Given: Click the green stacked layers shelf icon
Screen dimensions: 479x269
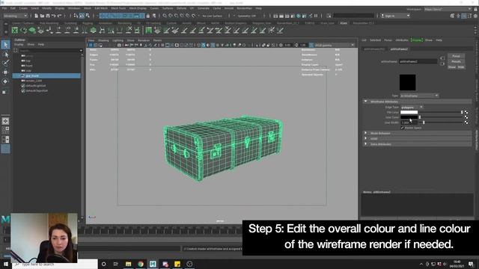Looking at the screenshot, I should tap(93, 30).
